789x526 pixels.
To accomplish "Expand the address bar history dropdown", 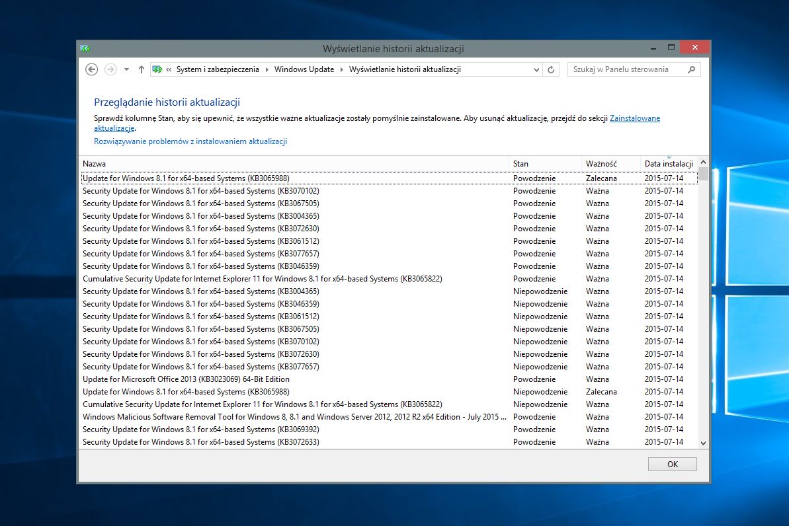I will pos(536,69).
